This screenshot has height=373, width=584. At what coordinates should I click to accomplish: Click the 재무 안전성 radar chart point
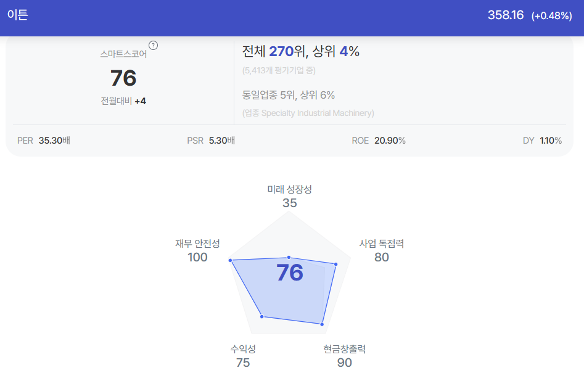point(230,260)
